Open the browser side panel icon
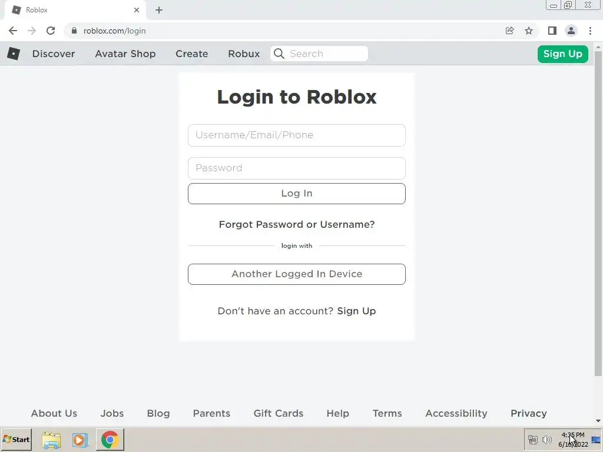The height and width of the screenshot is (452, 603). [x=552, y=31]
